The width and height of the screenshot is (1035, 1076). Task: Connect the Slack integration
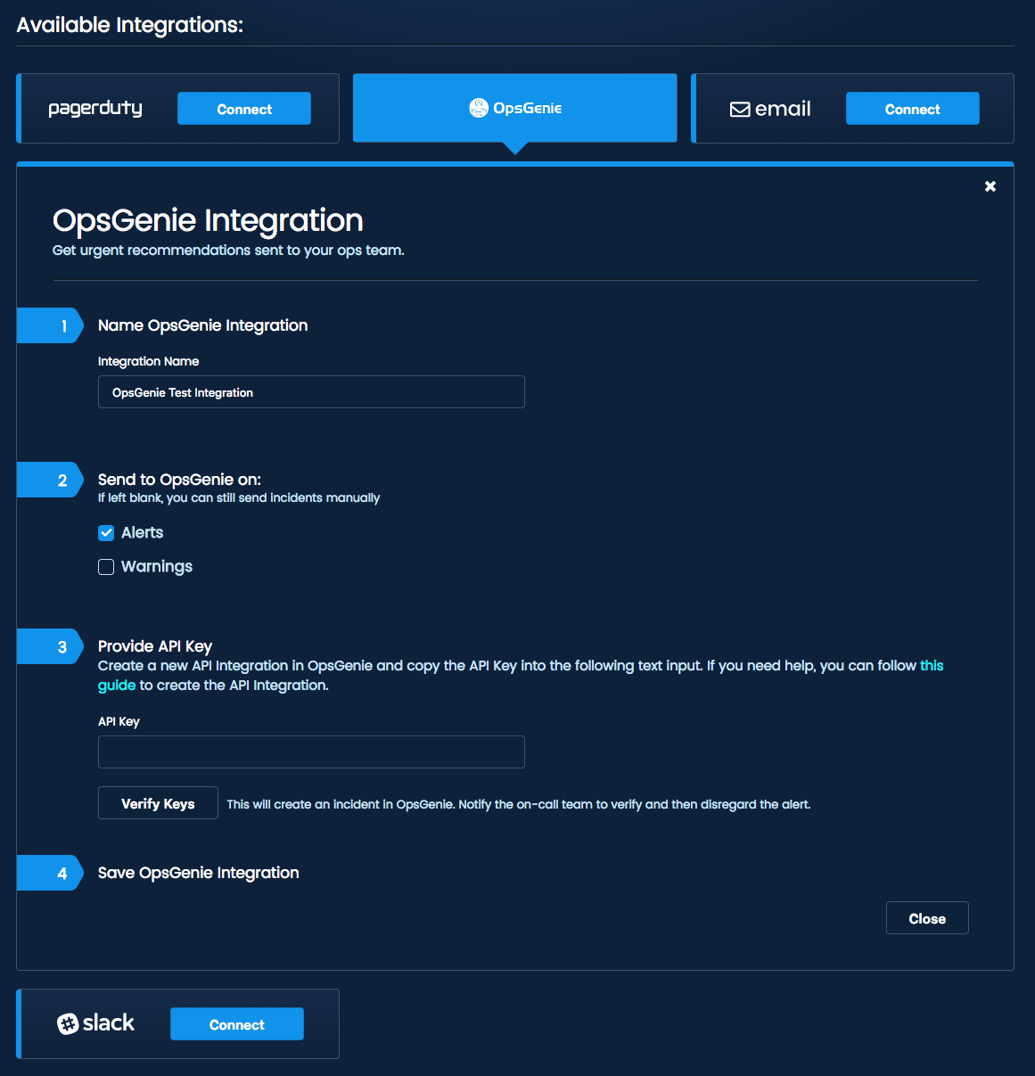click(x=237, y=1024)
